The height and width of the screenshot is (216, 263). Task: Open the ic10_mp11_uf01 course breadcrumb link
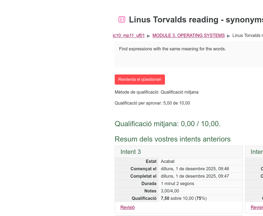[x=129, y=35]
